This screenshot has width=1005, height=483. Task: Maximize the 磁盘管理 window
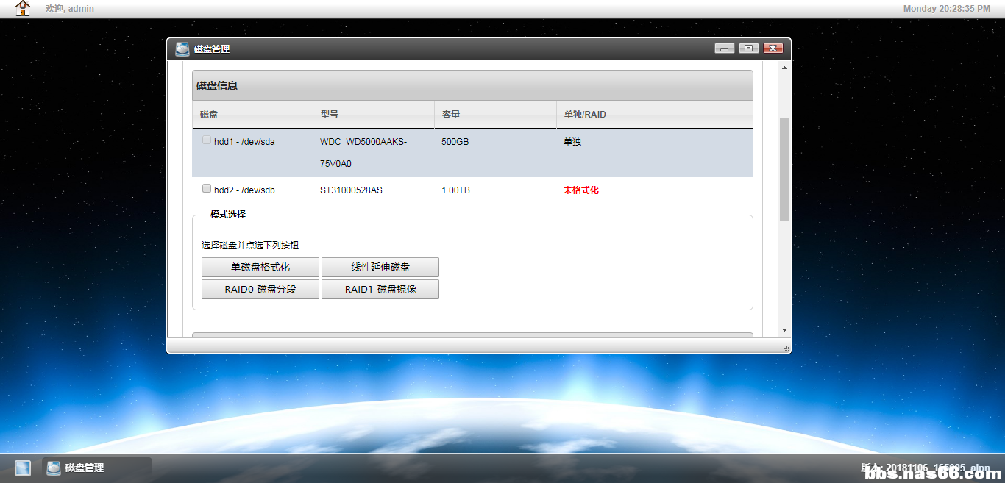click(748, 49)
